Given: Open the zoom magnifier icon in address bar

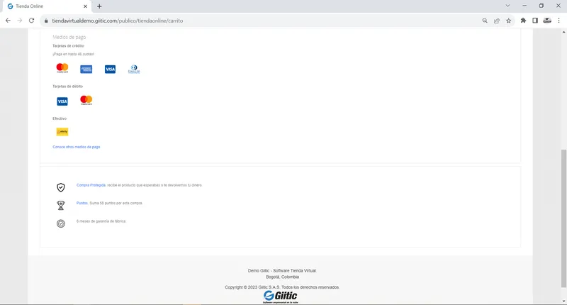Looking at the screenshot, I should pyautogui.click(x=485, y=21).
